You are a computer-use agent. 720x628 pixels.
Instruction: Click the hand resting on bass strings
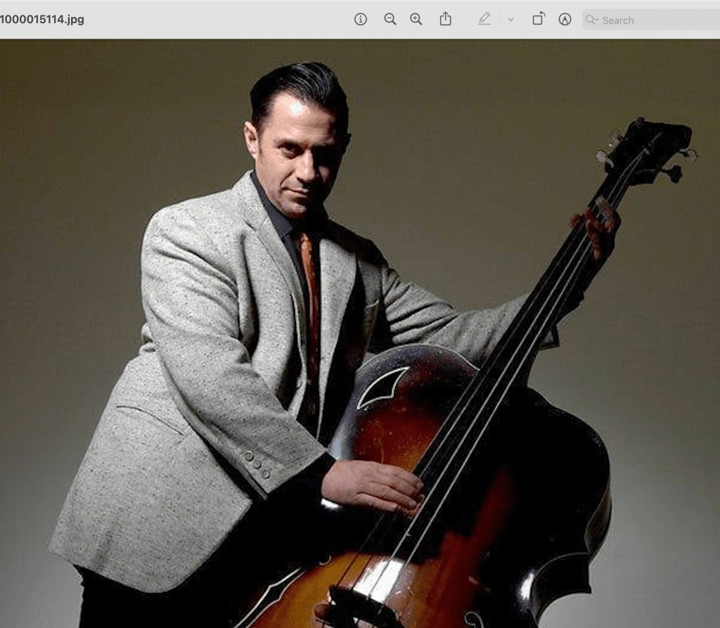pyautogui.click(x=373, y=485)
